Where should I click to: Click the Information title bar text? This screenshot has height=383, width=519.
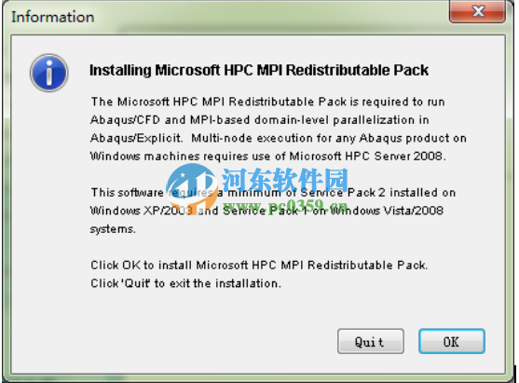53,17
